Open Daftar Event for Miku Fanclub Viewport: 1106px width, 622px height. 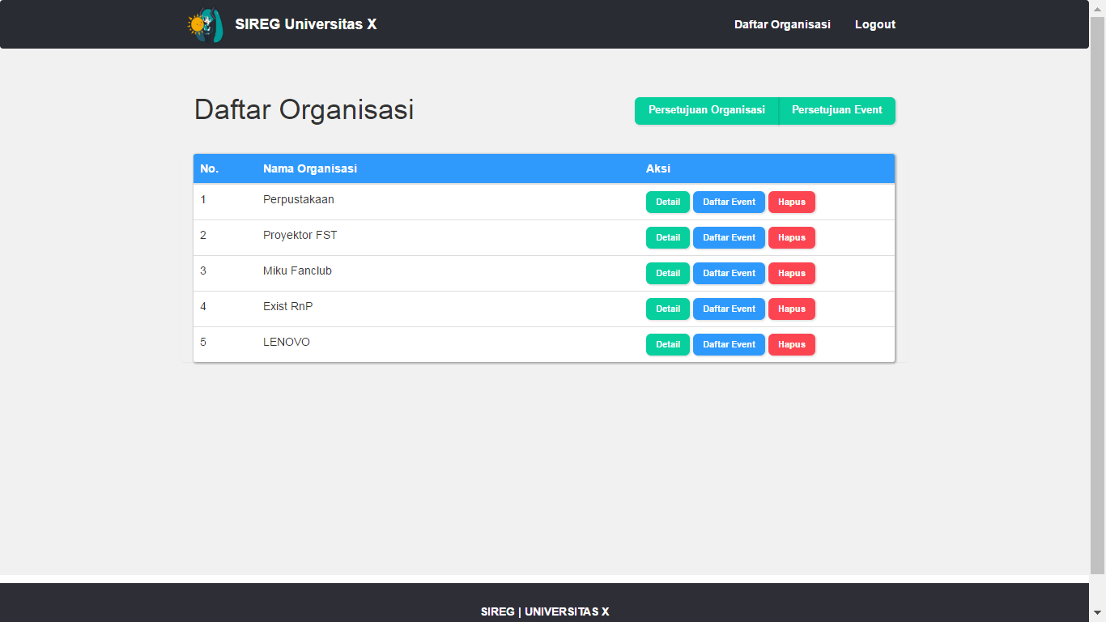[729, 273]
